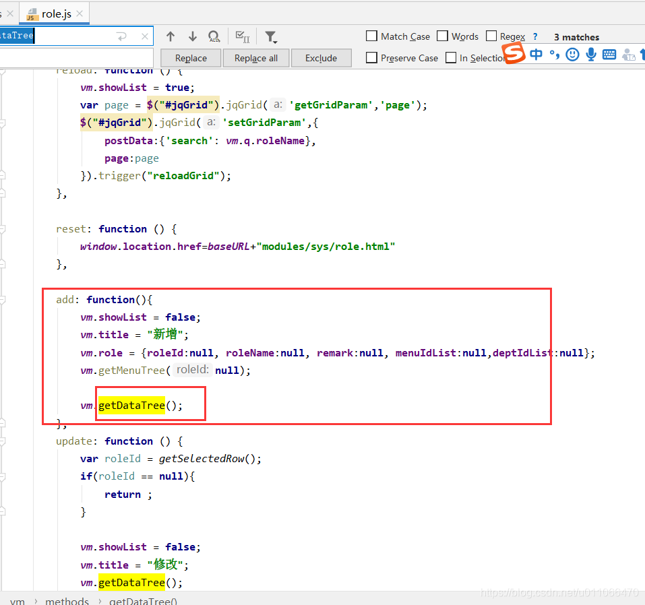Open the Sogou soft keyboard
645x605 pixels.
pos(609,55)
